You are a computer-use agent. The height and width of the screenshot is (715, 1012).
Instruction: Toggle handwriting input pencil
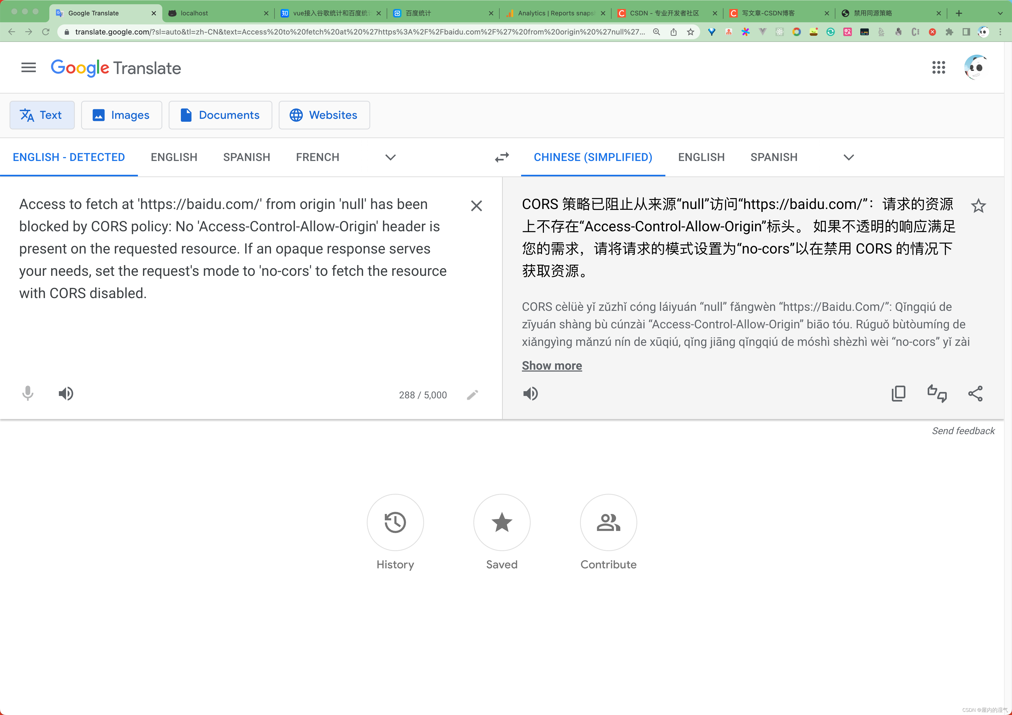472,395
